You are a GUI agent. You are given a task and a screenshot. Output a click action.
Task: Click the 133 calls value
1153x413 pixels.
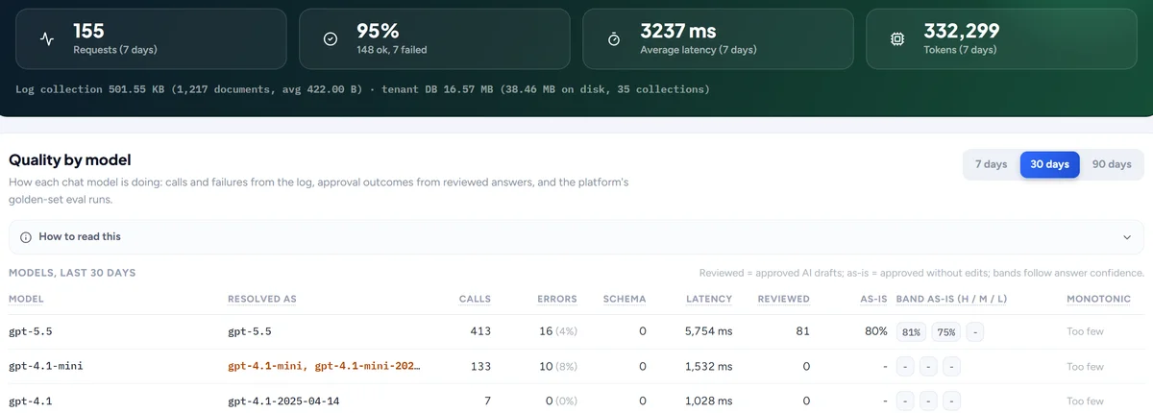point(479,367)
